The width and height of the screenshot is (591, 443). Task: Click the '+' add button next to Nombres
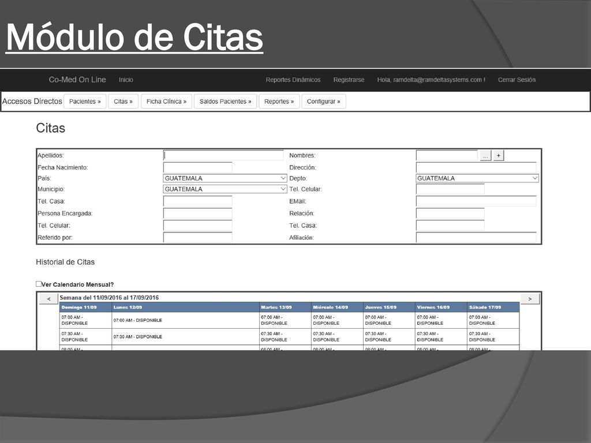click(498, 156)
